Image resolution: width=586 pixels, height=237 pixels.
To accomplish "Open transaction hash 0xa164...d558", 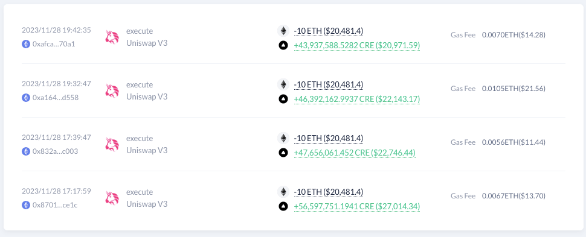I will point(56,98).
